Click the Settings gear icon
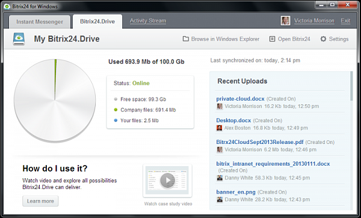This screenshot has width=361, height=218. coord(323,39)
